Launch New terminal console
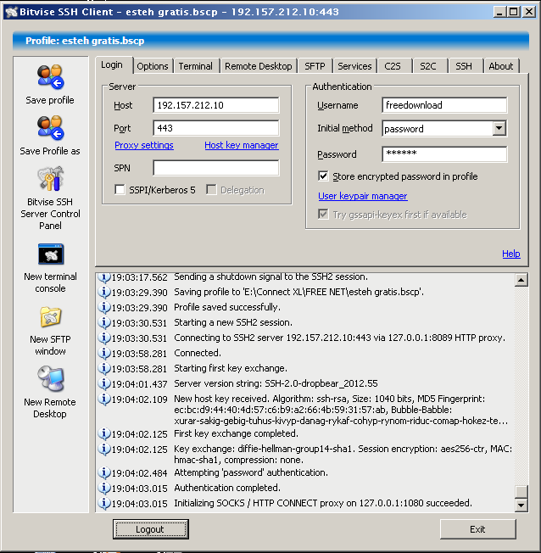This screenshot has height=553, width=541. (51, 254)
